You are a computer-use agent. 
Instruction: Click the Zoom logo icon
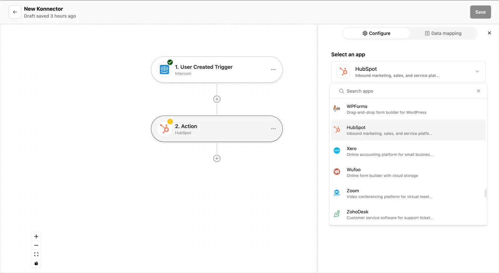pos(337,193)
